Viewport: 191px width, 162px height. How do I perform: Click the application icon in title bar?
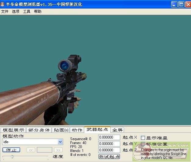tap(2, 4)
